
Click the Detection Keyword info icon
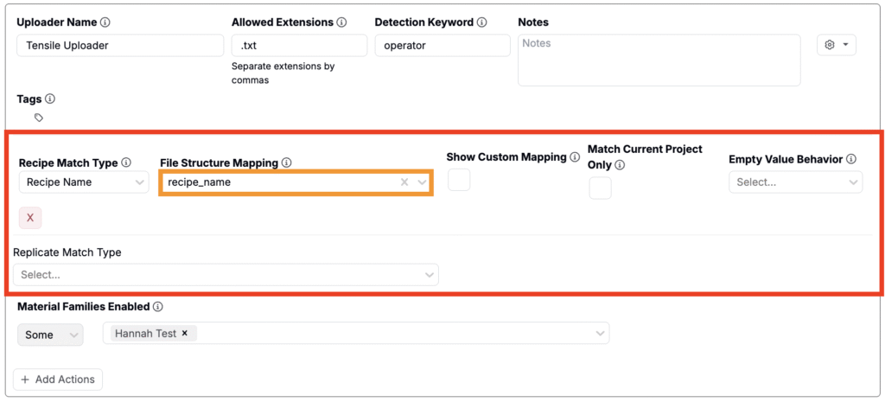pyautogui.click(x=481, y=22)
